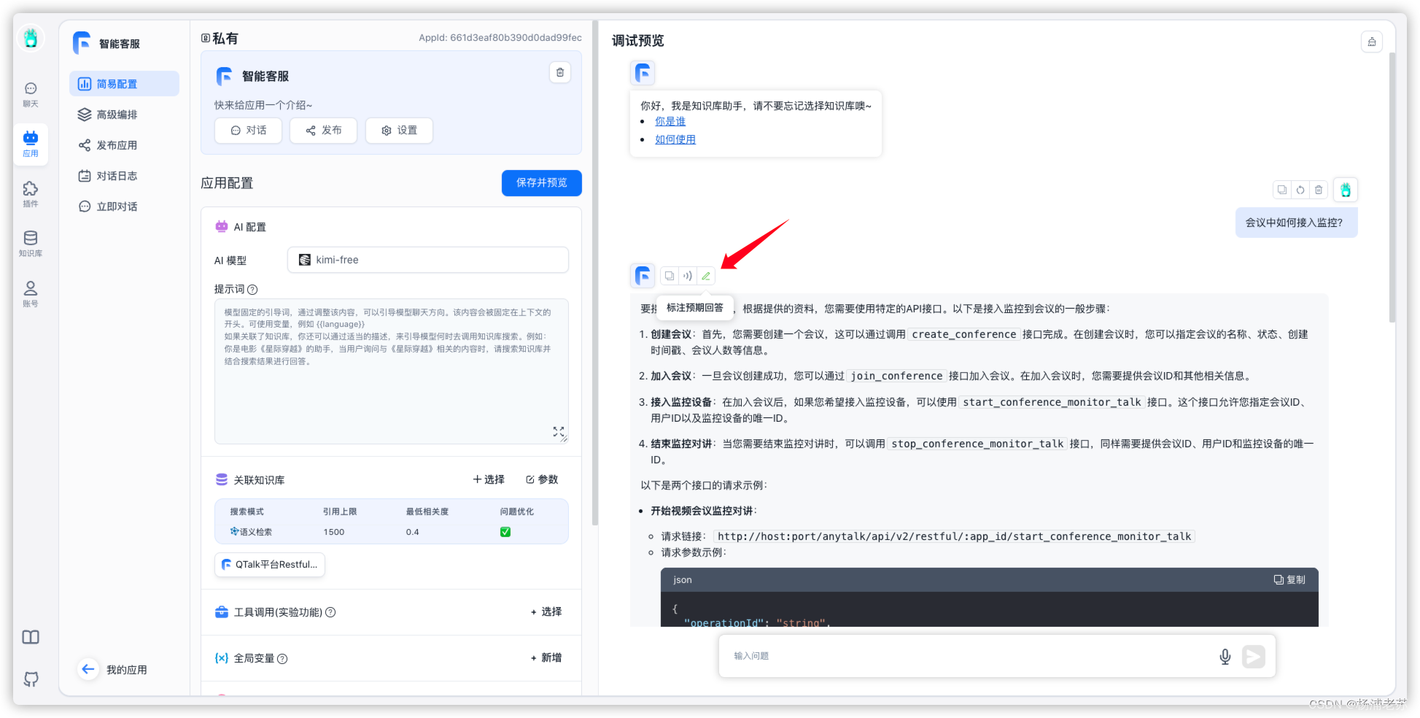
Task: Switch to 高级编排 in the left menu
Action: 115,114
